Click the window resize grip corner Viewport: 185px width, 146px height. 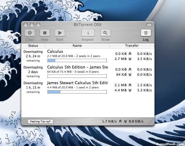[x=151, y=122]
